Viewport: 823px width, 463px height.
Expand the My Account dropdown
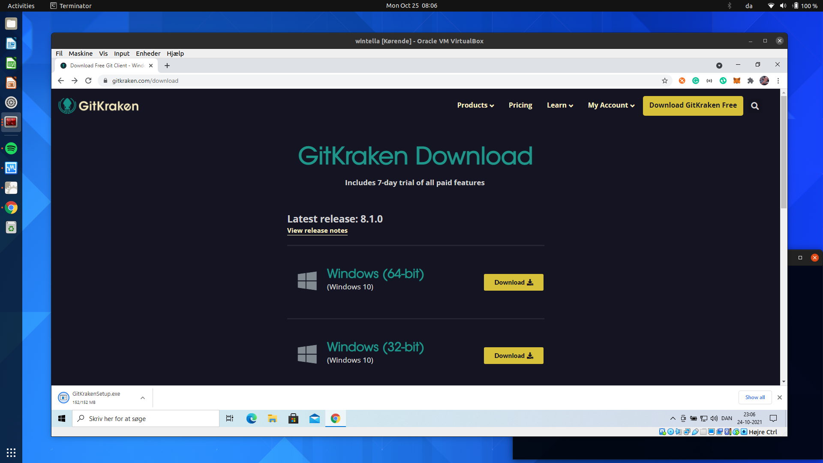pos(611,105)
